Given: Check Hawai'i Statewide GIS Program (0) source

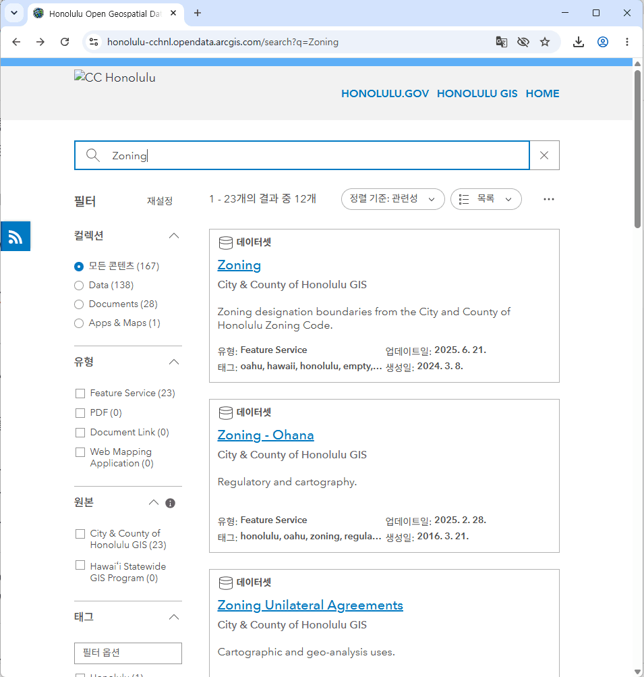Looking at the screenshot, I should pyautogui.click(x=80, y=565).
